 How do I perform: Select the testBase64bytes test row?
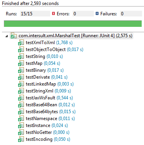pyautogui.click(x=47, y=112)
